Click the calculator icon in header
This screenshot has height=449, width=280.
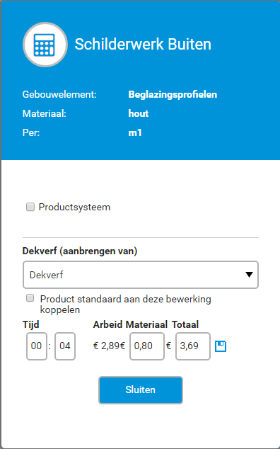click(45, 45)
